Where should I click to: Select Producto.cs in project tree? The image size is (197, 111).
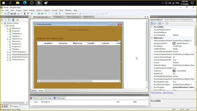point(17,44)
